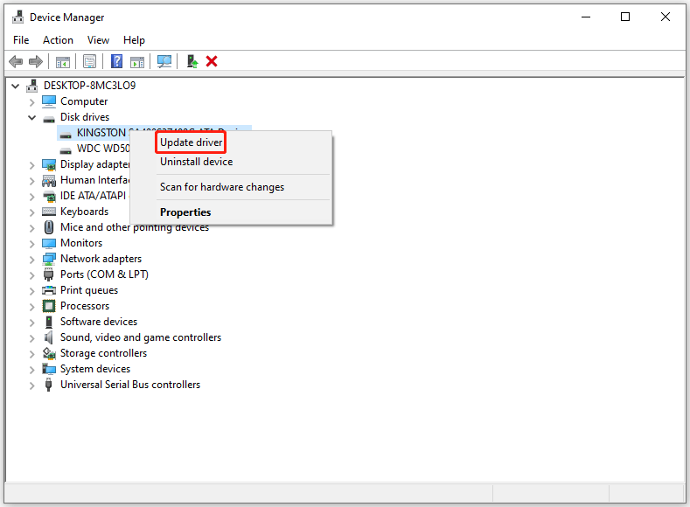Click the Device Manager title bar icon

click(18, 17)
